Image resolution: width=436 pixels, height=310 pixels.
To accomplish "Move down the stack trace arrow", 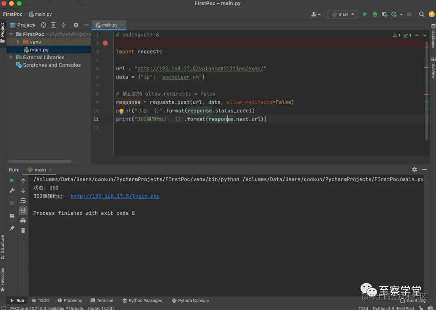I will tap(23, 191).
